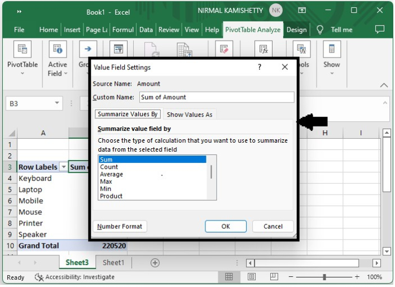Expand the Quick Access toolbar chevrons
The width and height of the screenshot is (395, 287).
(19, 12)
